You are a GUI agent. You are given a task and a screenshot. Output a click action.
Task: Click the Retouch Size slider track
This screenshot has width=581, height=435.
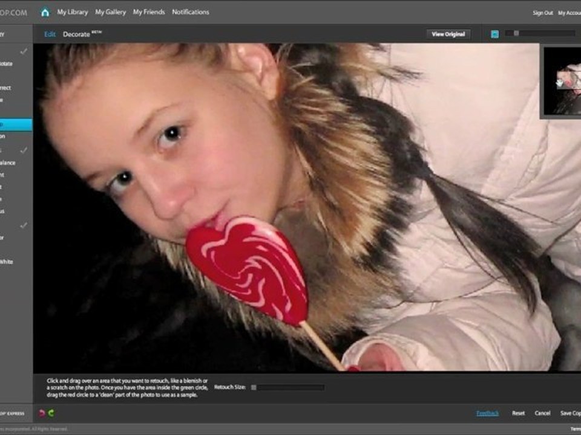click(x=288, y=387)
